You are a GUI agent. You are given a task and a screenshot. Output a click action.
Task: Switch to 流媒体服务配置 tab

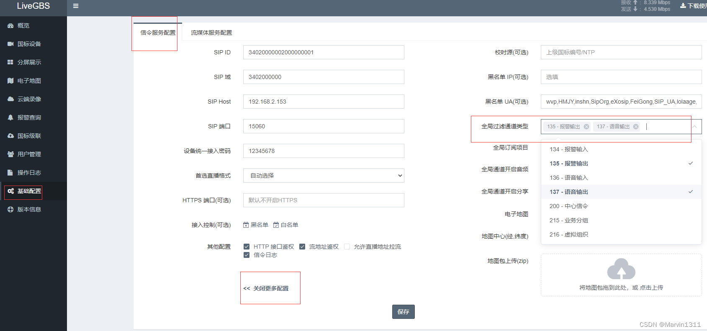coord(211,32)
